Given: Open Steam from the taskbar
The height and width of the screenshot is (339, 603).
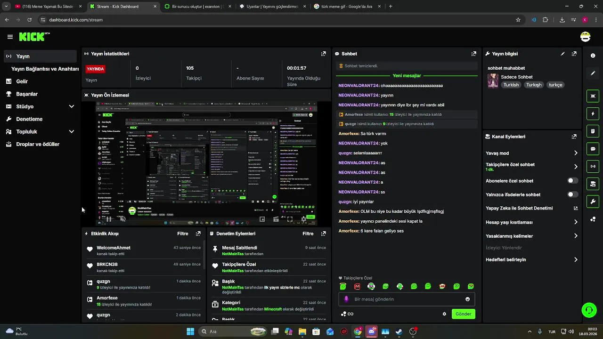Looking at the screenshot, I should (x=399, y=331).
